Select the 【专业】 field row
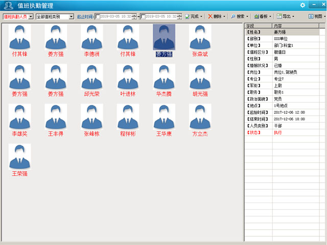 point(282,79)
